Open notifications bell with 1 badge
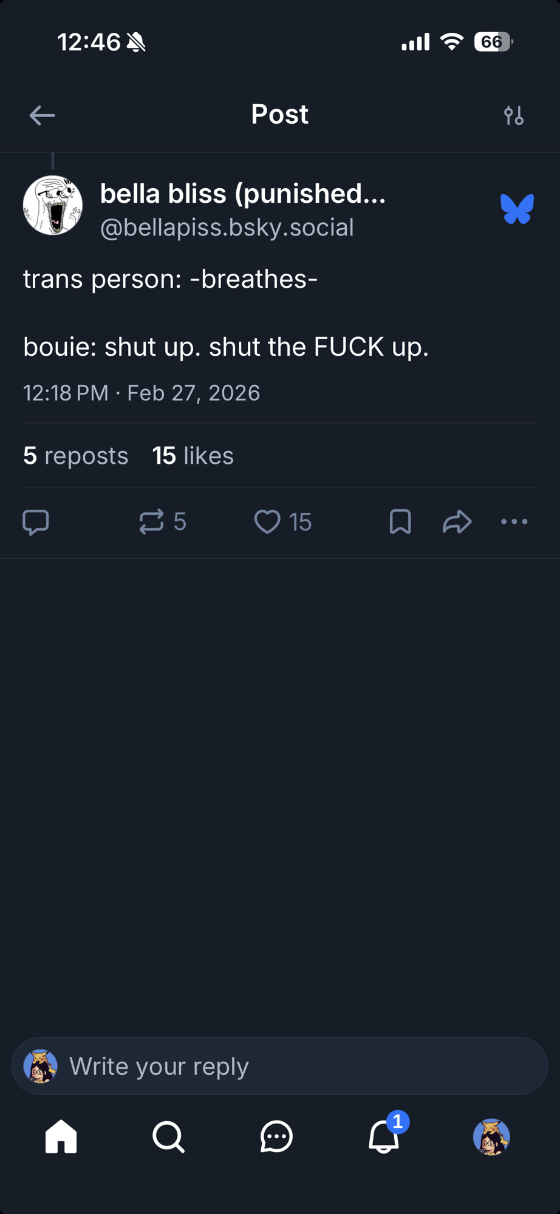Screen dimensions: 560x1214 pos(384,1136)
